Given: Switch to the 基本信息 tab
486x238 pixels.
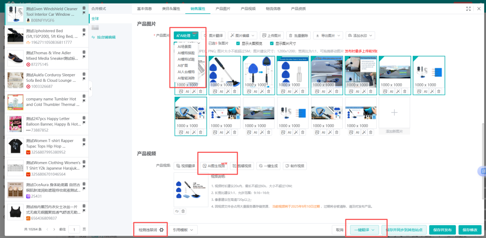Looking at the screenshot, I should click(144, 8).
